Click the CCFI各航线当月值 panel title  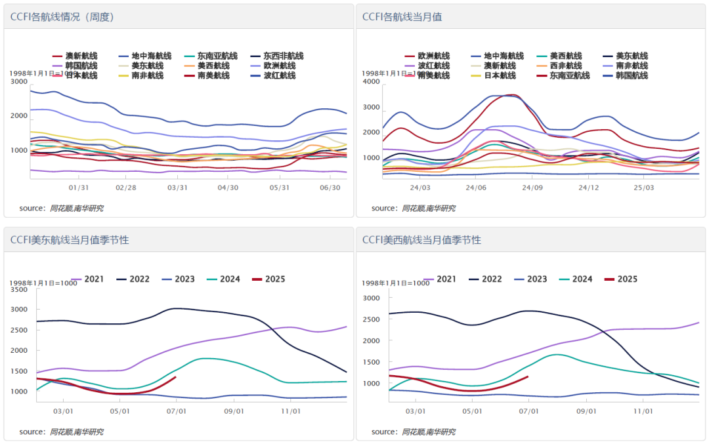click(x=402, y=17)
